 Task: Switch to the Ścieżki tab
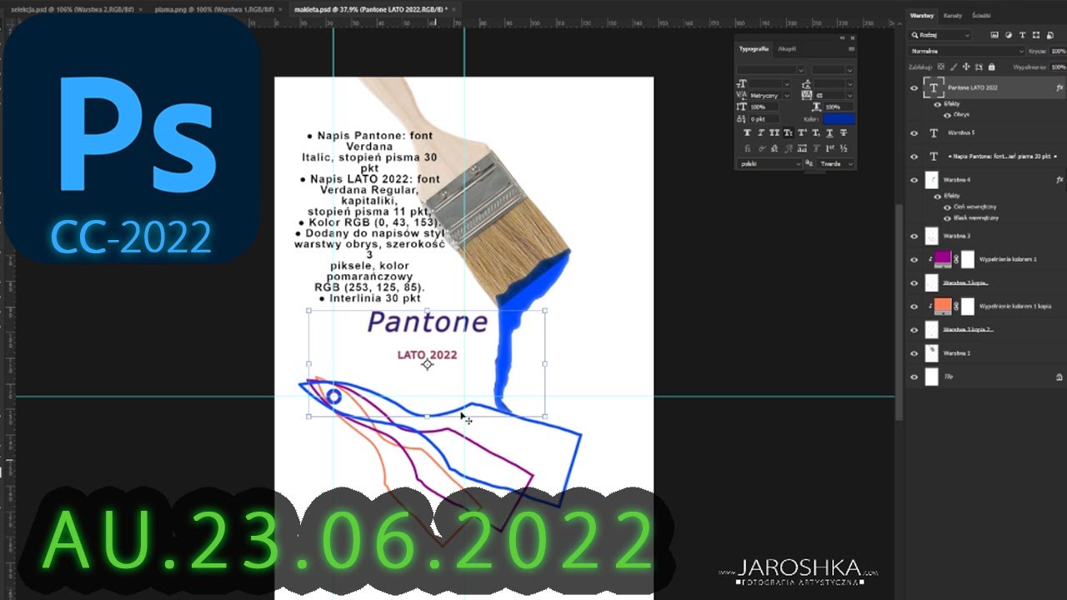point(980,16)
